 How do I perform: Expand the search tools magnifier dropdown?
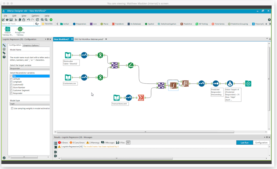coord(37,24)
